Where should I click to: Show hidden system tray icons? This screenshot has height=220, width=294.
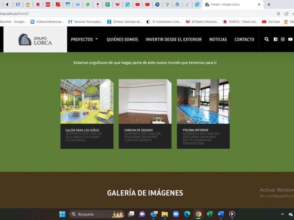pos(282,214)
